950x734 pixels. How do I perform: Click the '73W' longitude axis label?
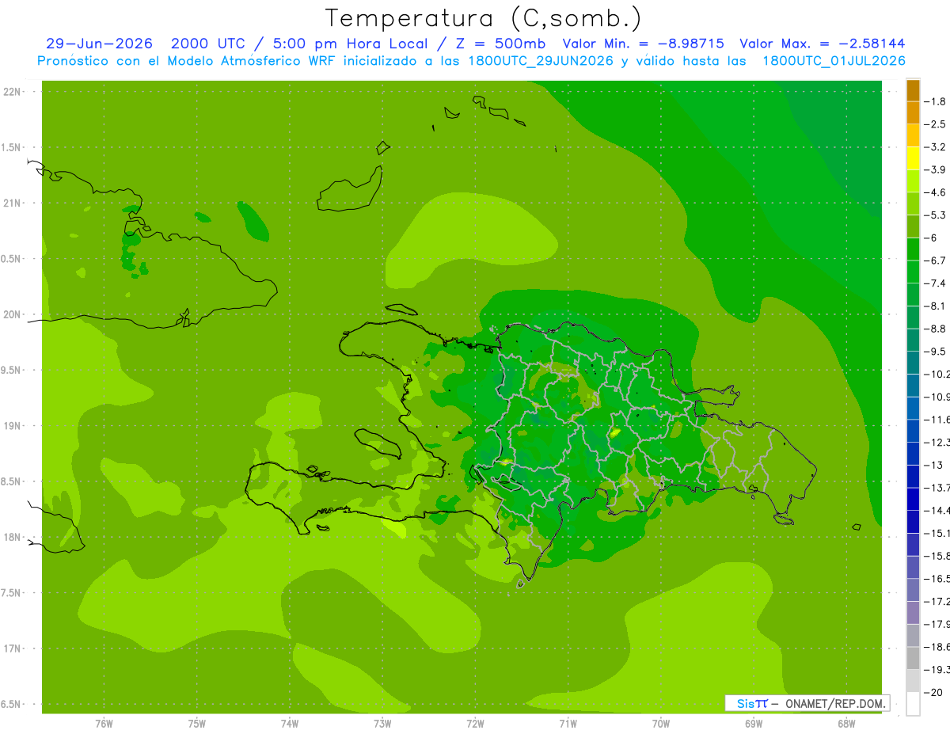(x=382, y=724)
